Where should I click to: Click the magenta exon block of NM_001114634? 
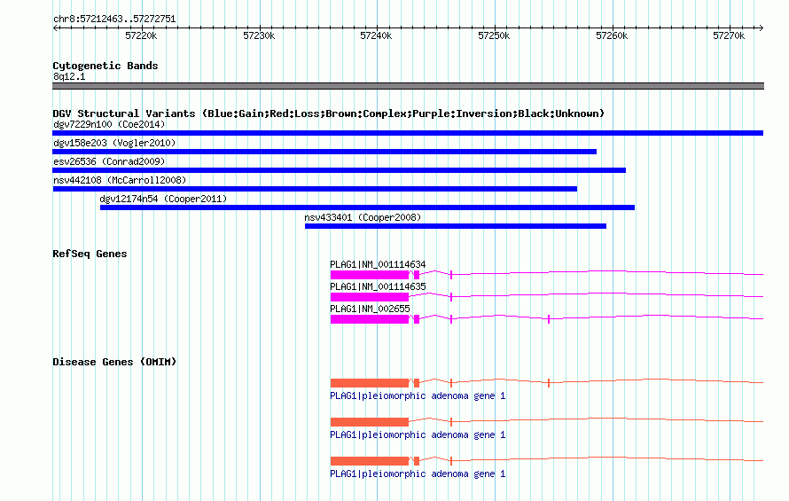click(x=370, y=274)
